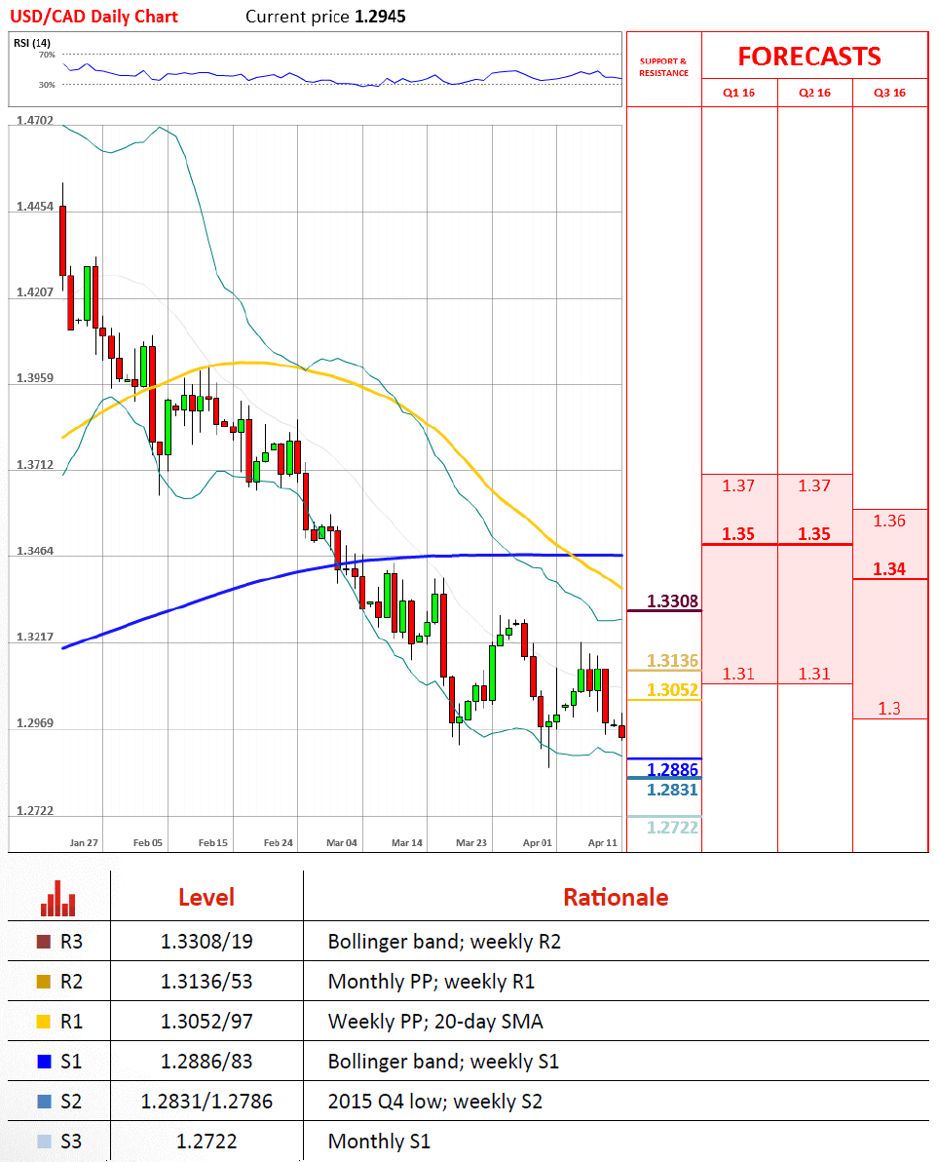Click the Jan 27 date axis label
Screen dimensions: 938x1162
click(84, 842)
